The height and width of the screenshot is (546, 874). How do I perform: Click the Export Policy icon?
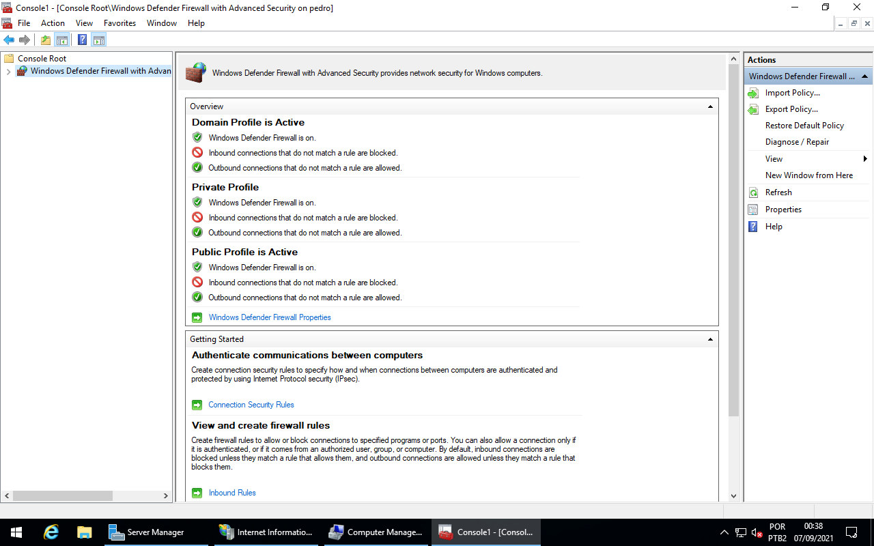754,109
